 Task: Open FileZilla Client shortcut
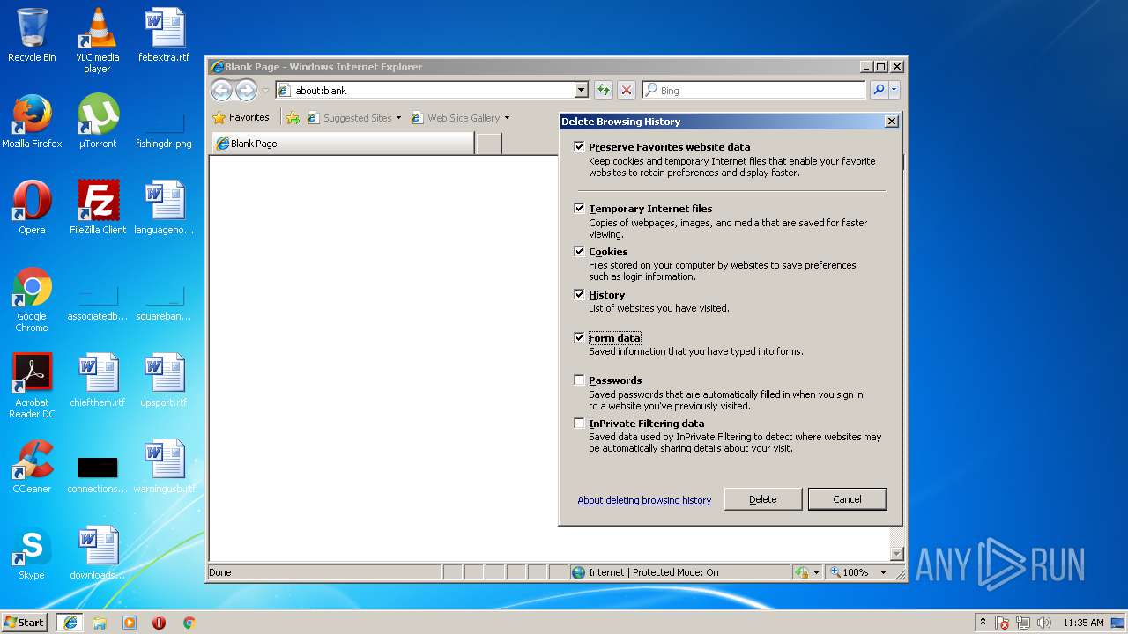98,208
